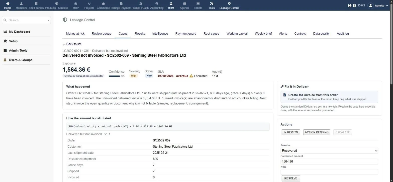Switch to Review queue tab
Viewport: 393px width, 182px height.
point(102,33)
